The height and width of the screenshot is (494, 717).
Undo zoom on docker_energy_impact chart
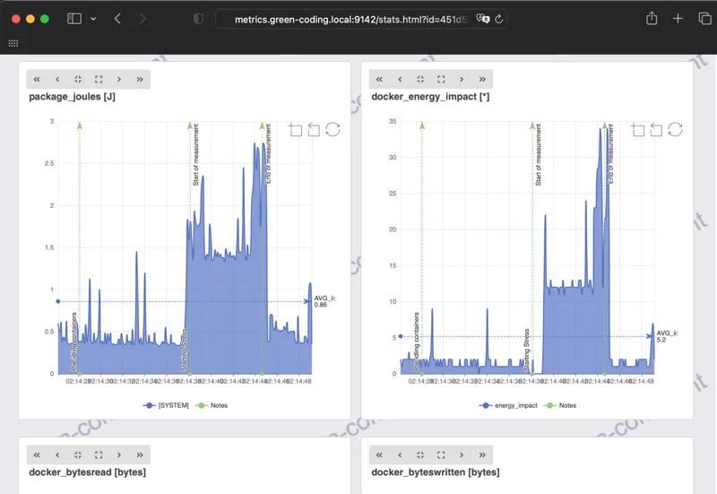[x=656, y=130]
